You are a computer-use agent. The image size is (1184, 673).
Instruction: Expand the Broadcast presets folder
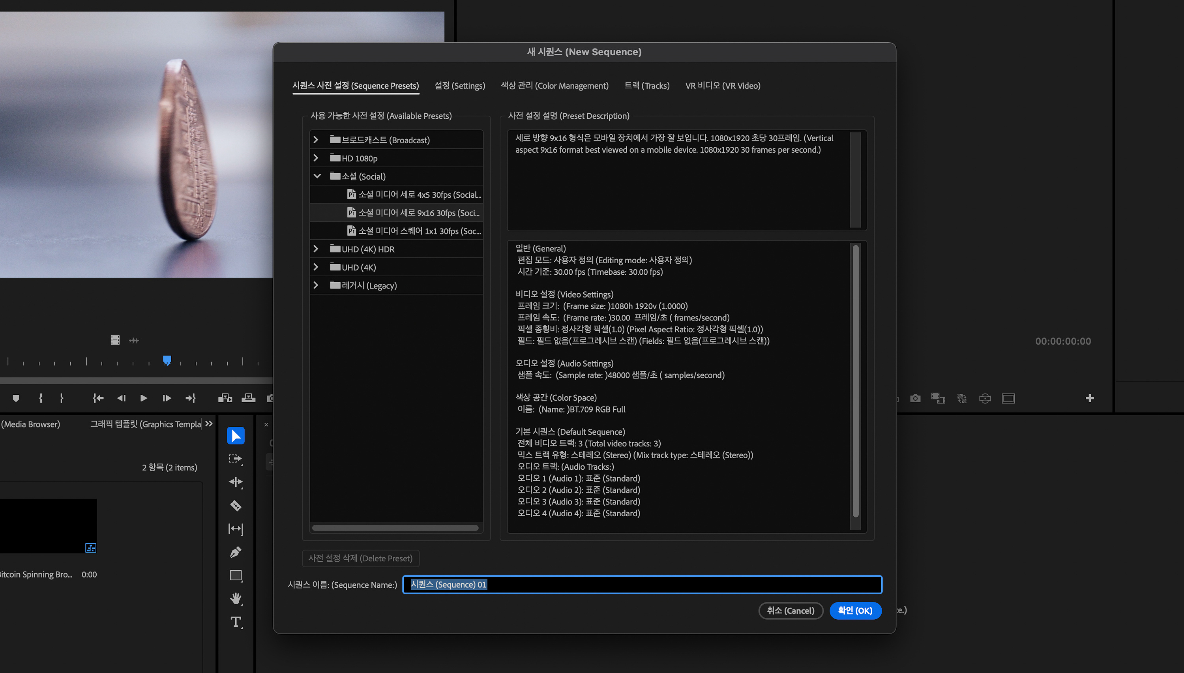[316, 140]
